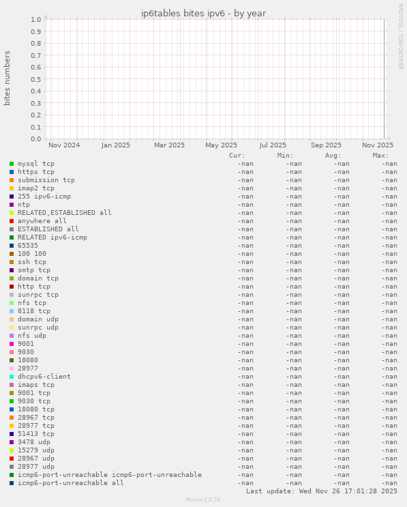Click the Cur value for mysql tcp
Image resolution: width=407 pixels, height=507 pixels.
pyautogui.click(x=245, y=164)
